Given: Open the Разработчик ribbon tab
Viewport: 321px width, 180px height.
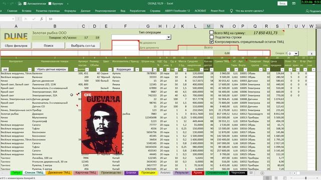Looking at the screenshot, I should 137,11.
